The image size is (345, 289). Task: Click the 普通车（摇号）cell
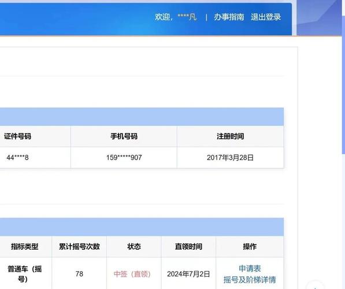tap(25, 274)
